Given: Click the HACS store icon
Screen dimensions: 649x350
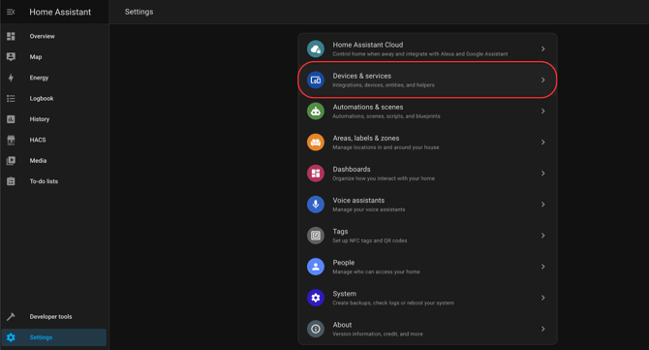Looking at the screenshot, I should 11,140.
